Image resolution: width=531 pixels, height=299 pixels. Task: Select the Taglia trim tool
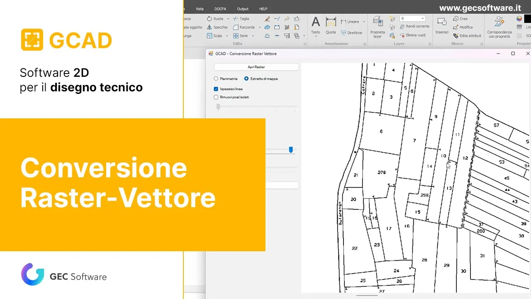pyautogui.click(x=241, y=19)
